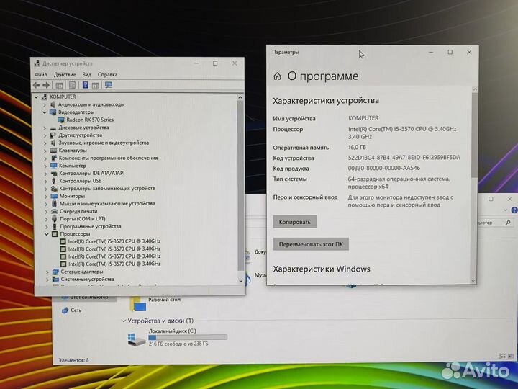Select the Компьютер tree item
The width and height of the screenshot is (518, 389).
click(x=73, y=166)
